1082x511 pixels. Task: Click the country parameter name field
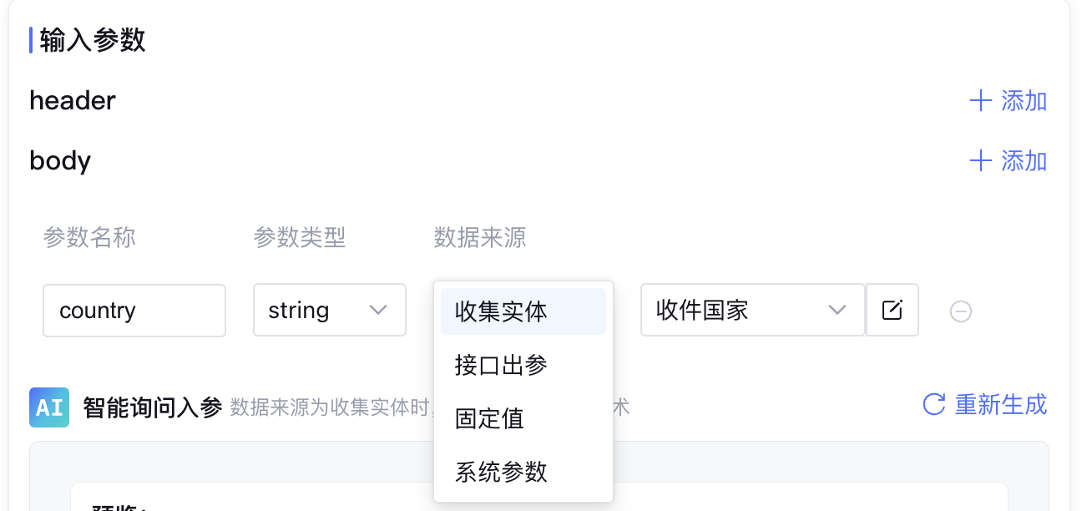tap(134, 311)
